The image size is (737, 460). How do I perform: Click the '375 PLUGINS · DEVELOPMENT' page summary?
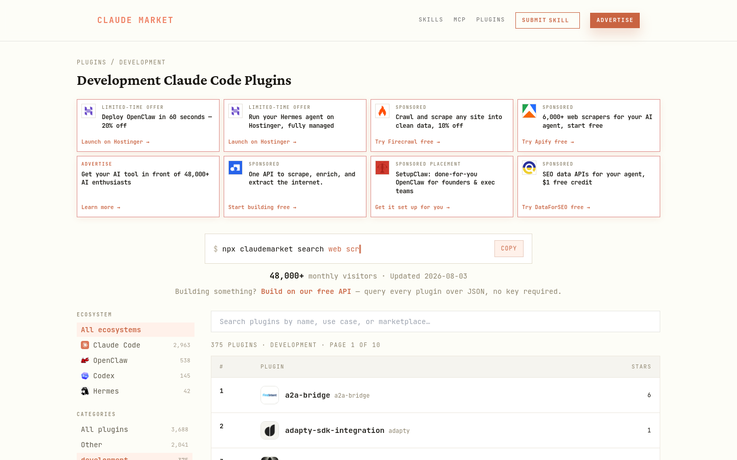(296, 345)
